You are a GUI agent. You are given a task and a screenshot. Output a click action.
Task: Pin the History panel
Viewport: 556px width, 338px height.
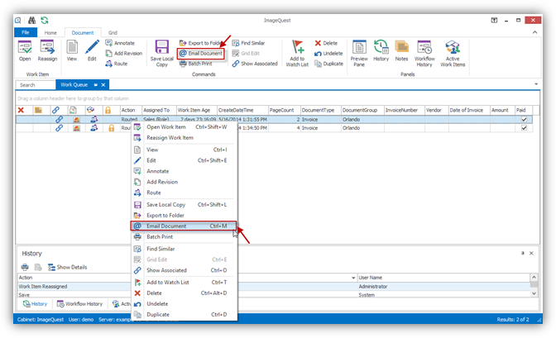pos(523,253)
